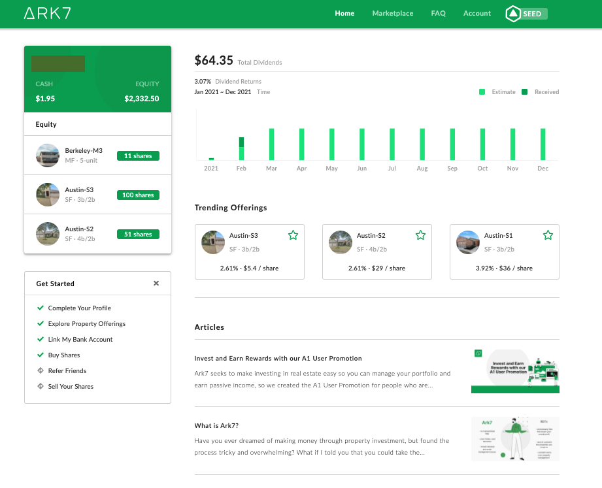Image resolution: width=602 pixels, height=488 pixels.
Task: Open the Austin-S3 trending offering thumbnail
Action: [213, 242]
